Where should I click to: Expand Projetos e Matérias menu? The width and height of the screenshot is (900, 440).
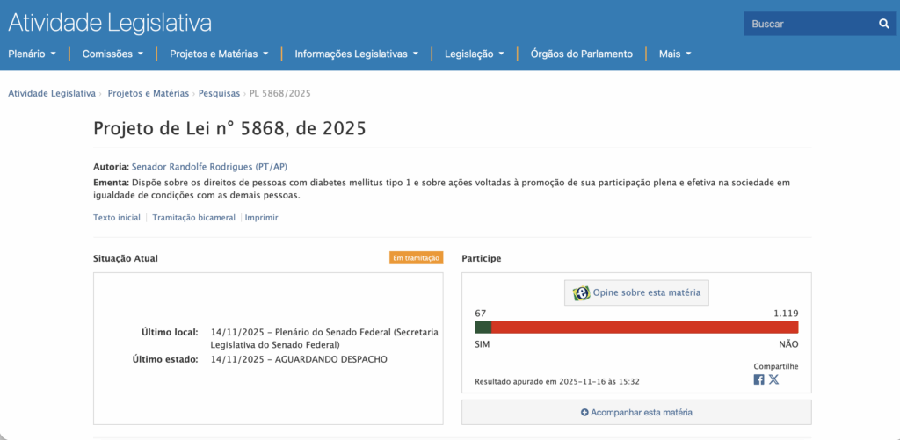coord(219,54)
